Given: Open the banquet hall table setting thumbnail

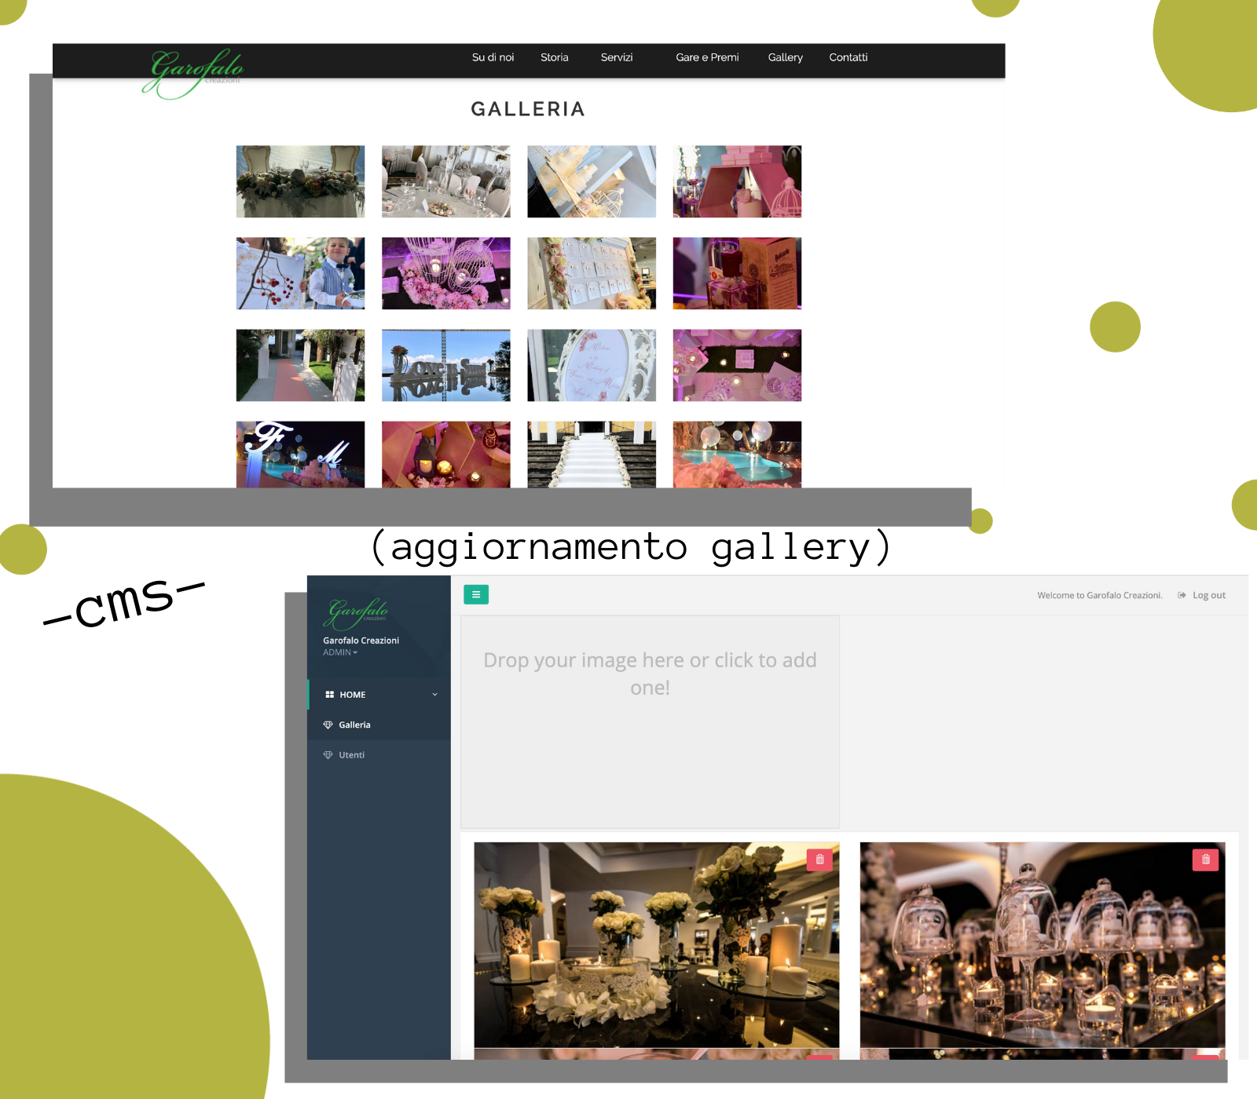Looking at the screenshot, I should [x=445, y=181].
